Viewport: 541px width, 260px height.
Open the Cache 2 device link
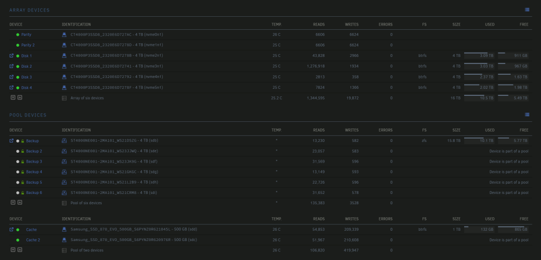(x=33, y=240)
